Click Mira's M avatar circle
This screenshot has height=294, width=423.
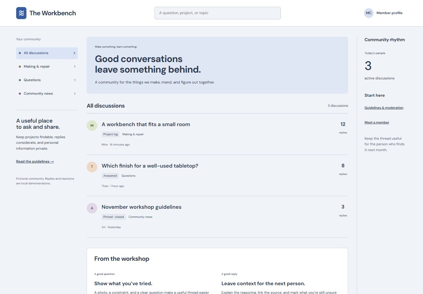point(92,126)
